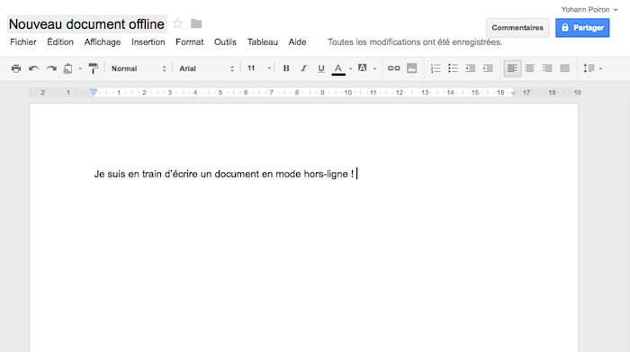Open the Outils menu
This screenshot has height=352, width=630.
click(225, 42)
